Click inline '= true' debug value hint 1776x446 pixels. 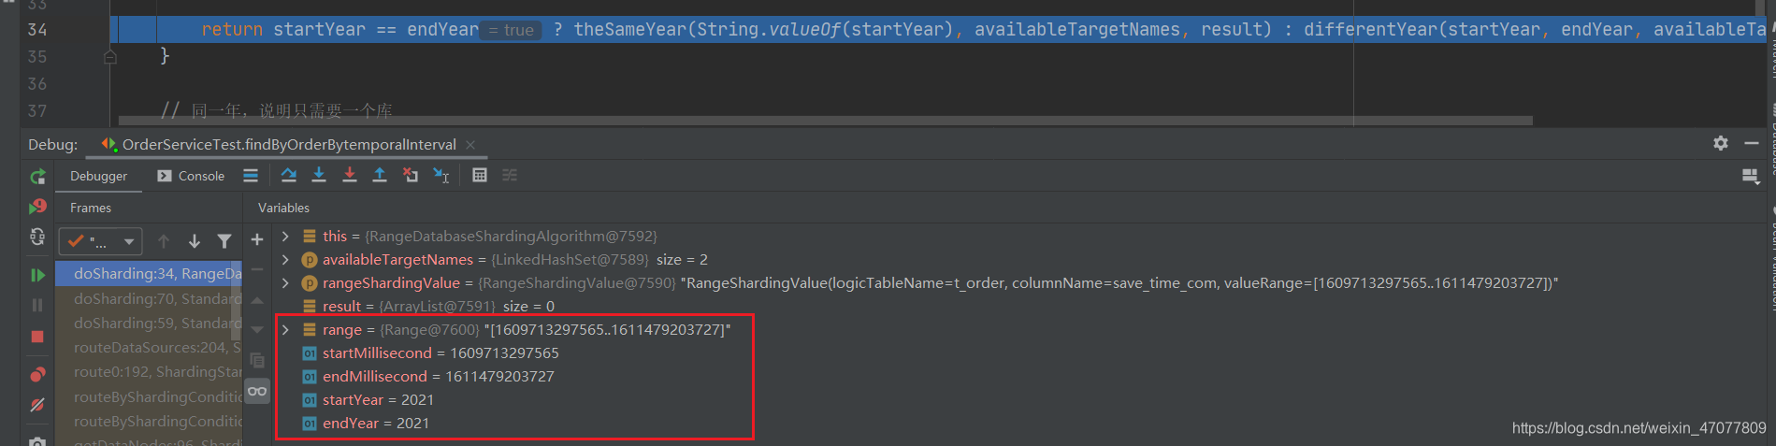pyautogui.click(x=512, y=30)
